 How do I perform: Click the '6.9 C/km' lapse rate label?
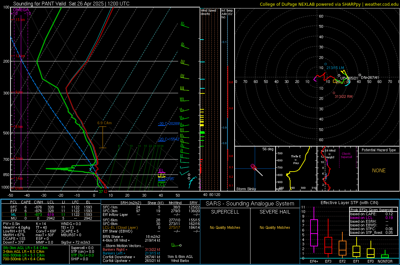104,123
